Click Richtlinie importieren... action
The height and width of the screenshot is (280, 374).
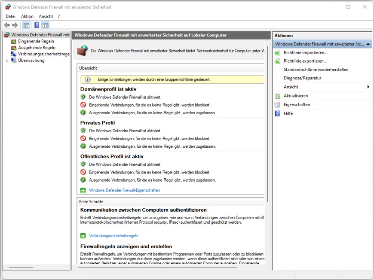point(306,53)
